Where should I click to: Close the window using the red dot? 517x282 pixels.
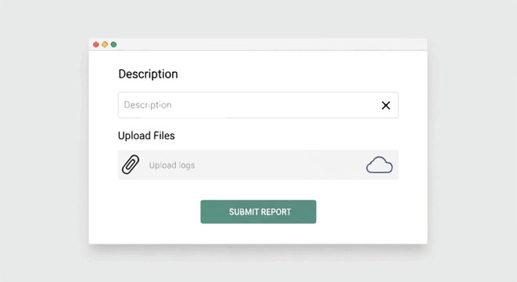[x=96, y=45]
